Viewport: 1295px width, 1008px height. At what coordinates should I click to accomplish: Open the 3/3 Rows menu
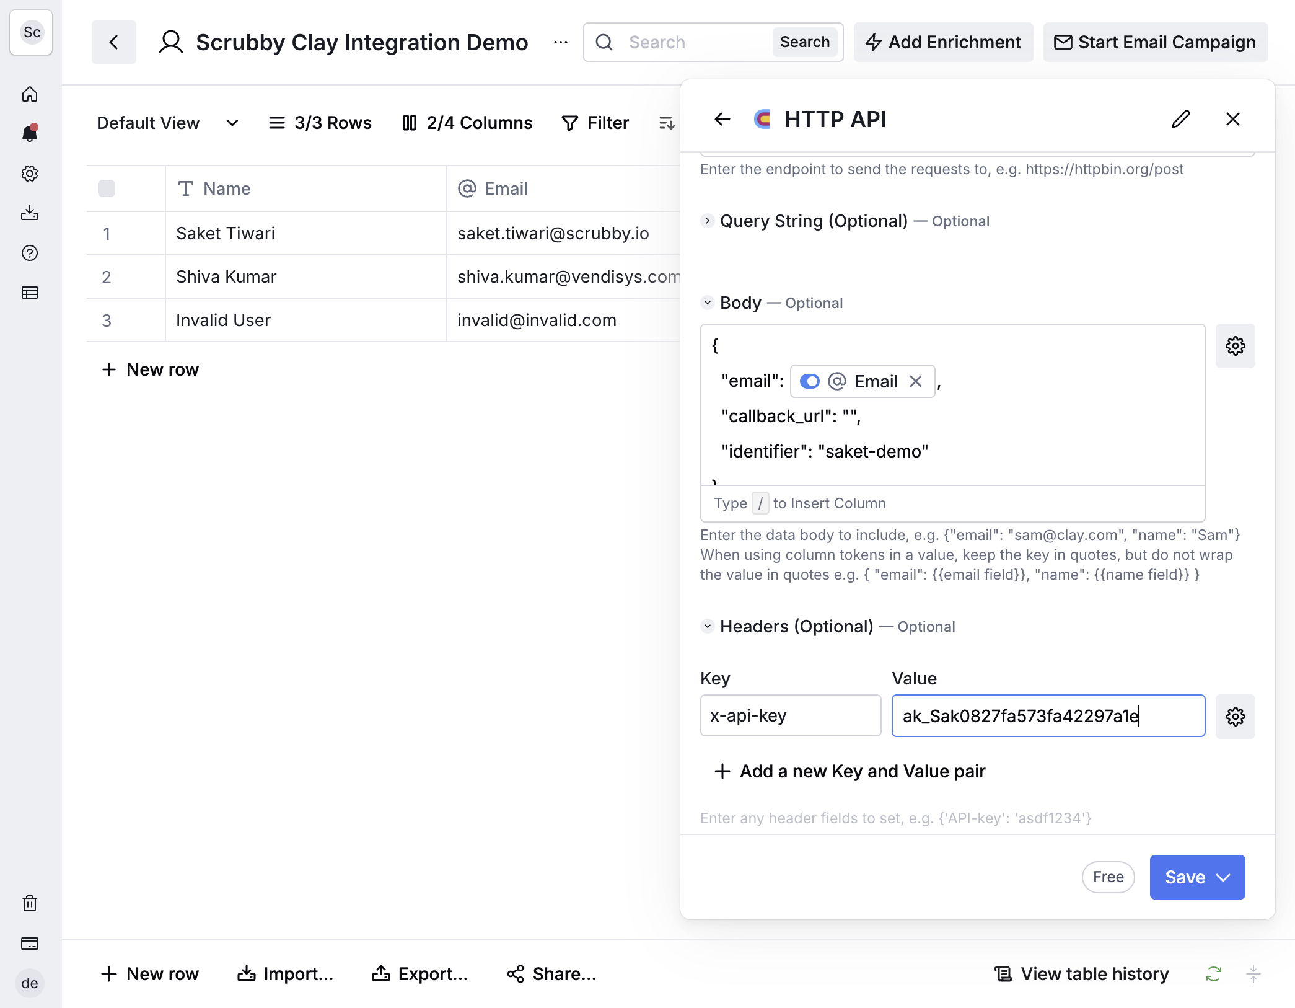[x=320, y=123]
